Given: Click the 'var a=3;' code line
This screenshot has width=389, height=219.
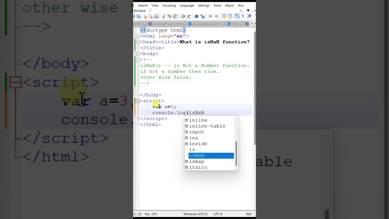Looking at the screenshot, I should click(164, 107).
